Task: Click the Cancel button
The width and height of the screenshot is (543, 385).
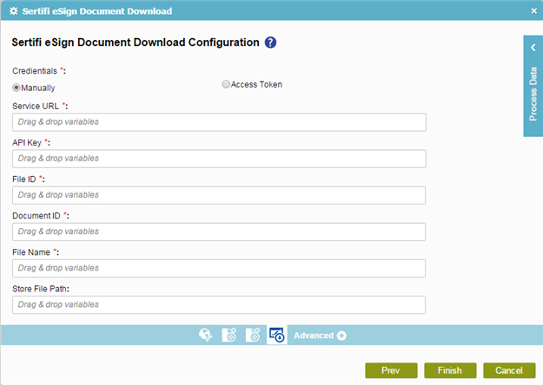Action: click(x=509, y=370)
